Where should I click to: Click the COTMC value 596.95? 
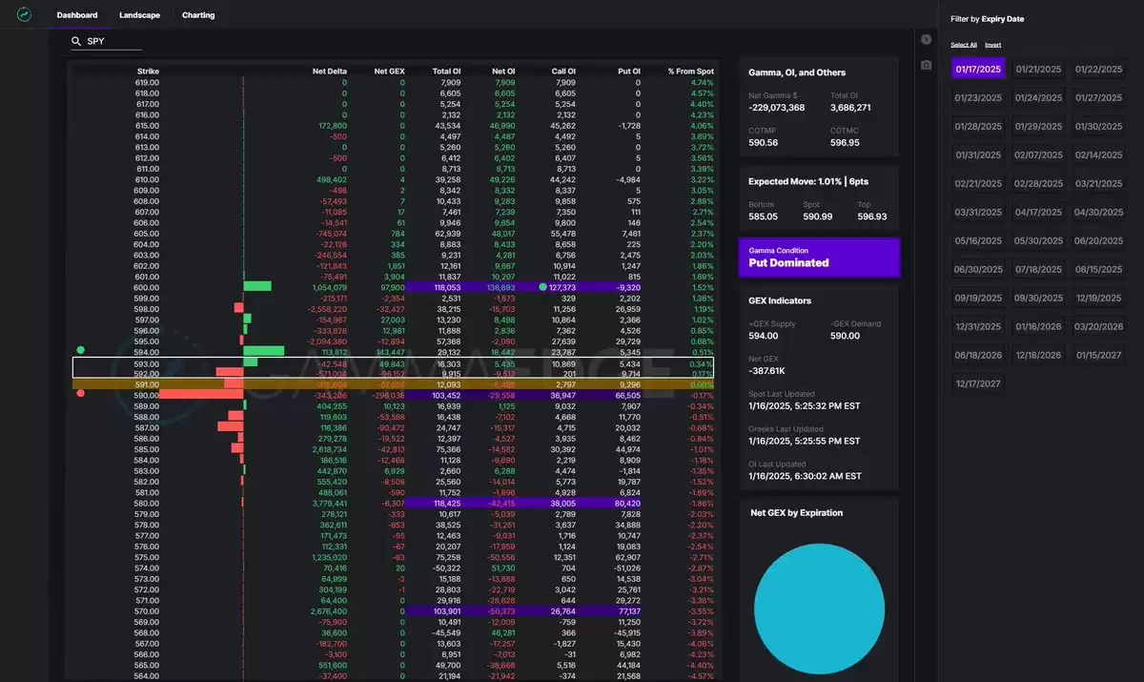tap(845, 142)
